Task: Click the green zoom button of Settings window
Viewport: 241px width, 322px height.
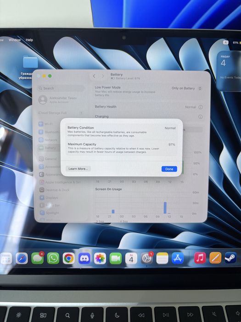Action: [x=50, y=76]
